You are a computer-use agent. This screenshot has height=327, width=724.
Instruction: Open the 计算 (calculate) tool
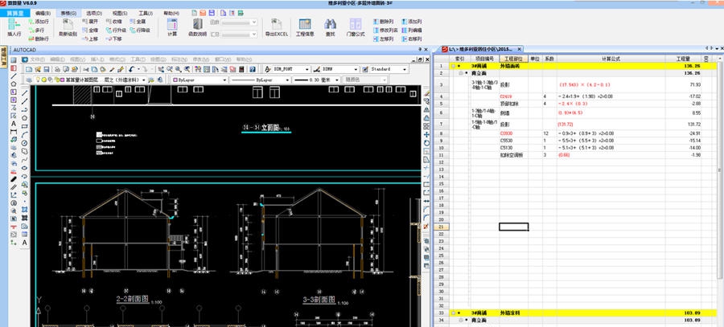click(171, 26)
